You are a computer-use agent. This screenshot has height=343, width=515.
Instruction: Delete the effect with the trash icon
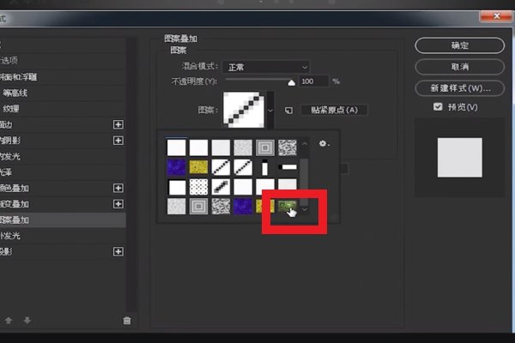tap(127, 321)
